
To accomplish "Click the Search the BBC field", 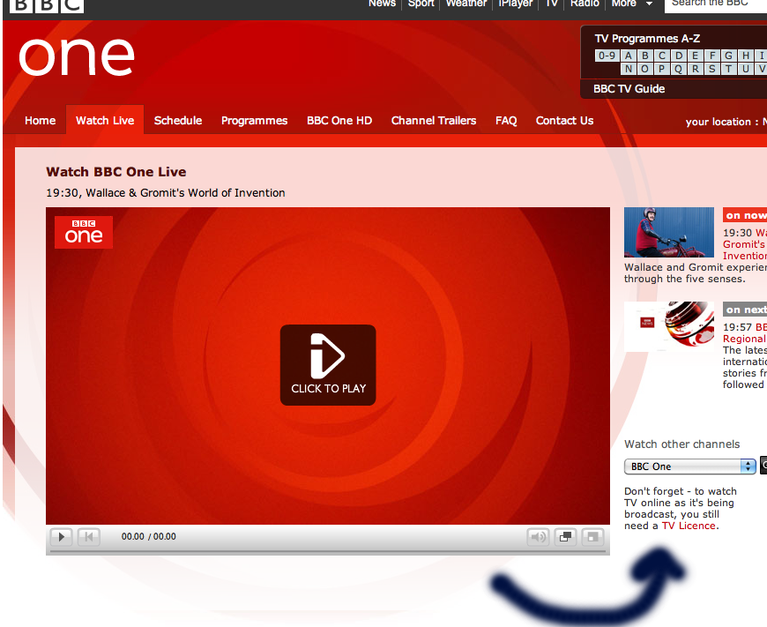I will coord(716,4).
